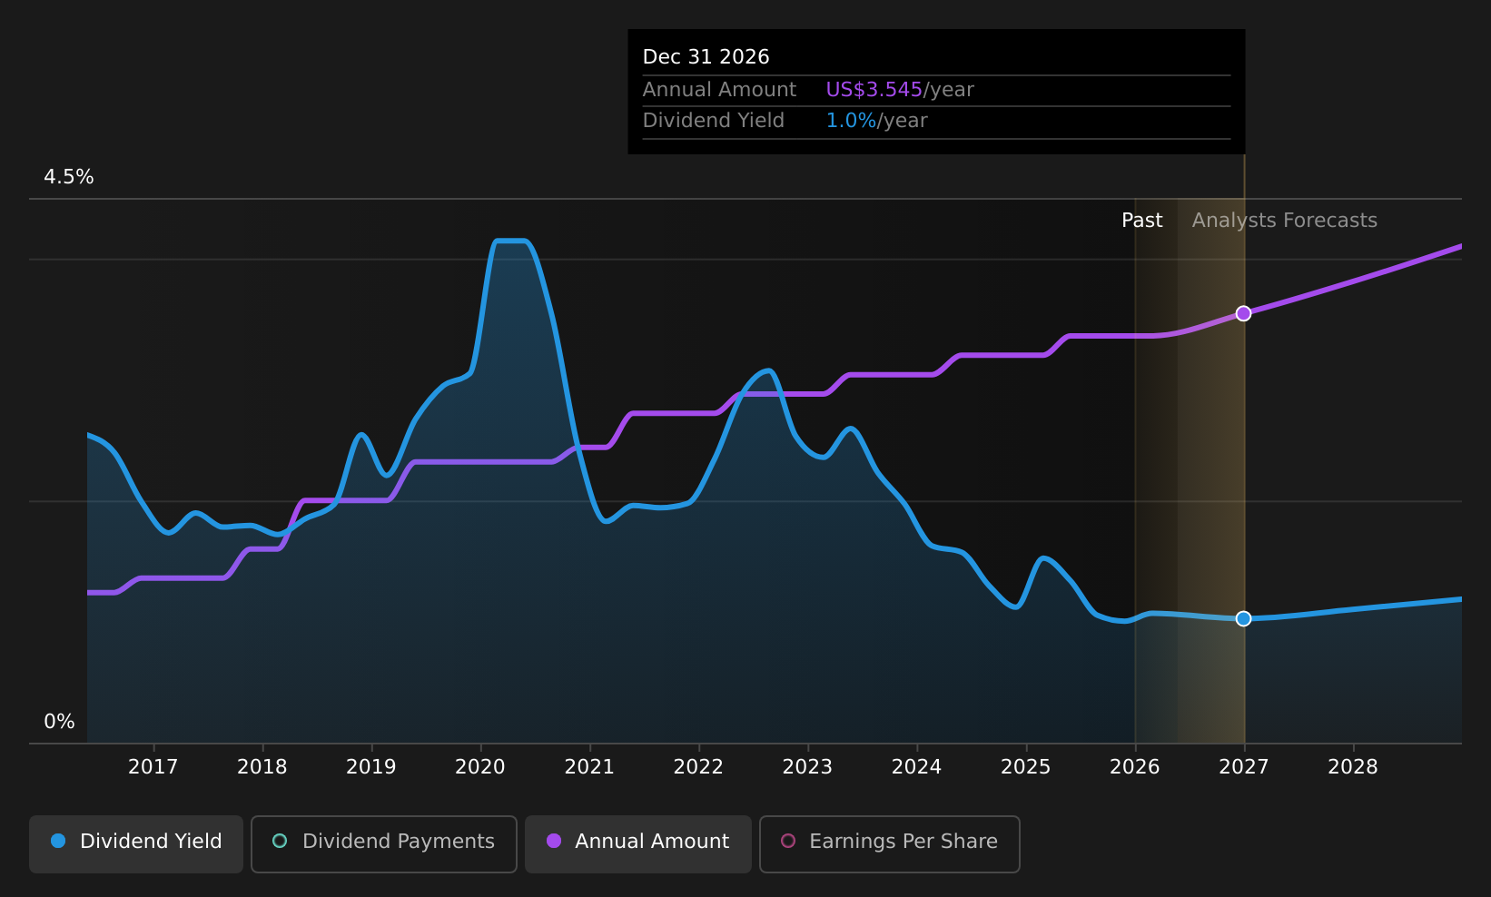Enable the Dividend Payments legend series
Viewport: 1491px width, 897px height.
pyautogui.click(x=383, y=843)
